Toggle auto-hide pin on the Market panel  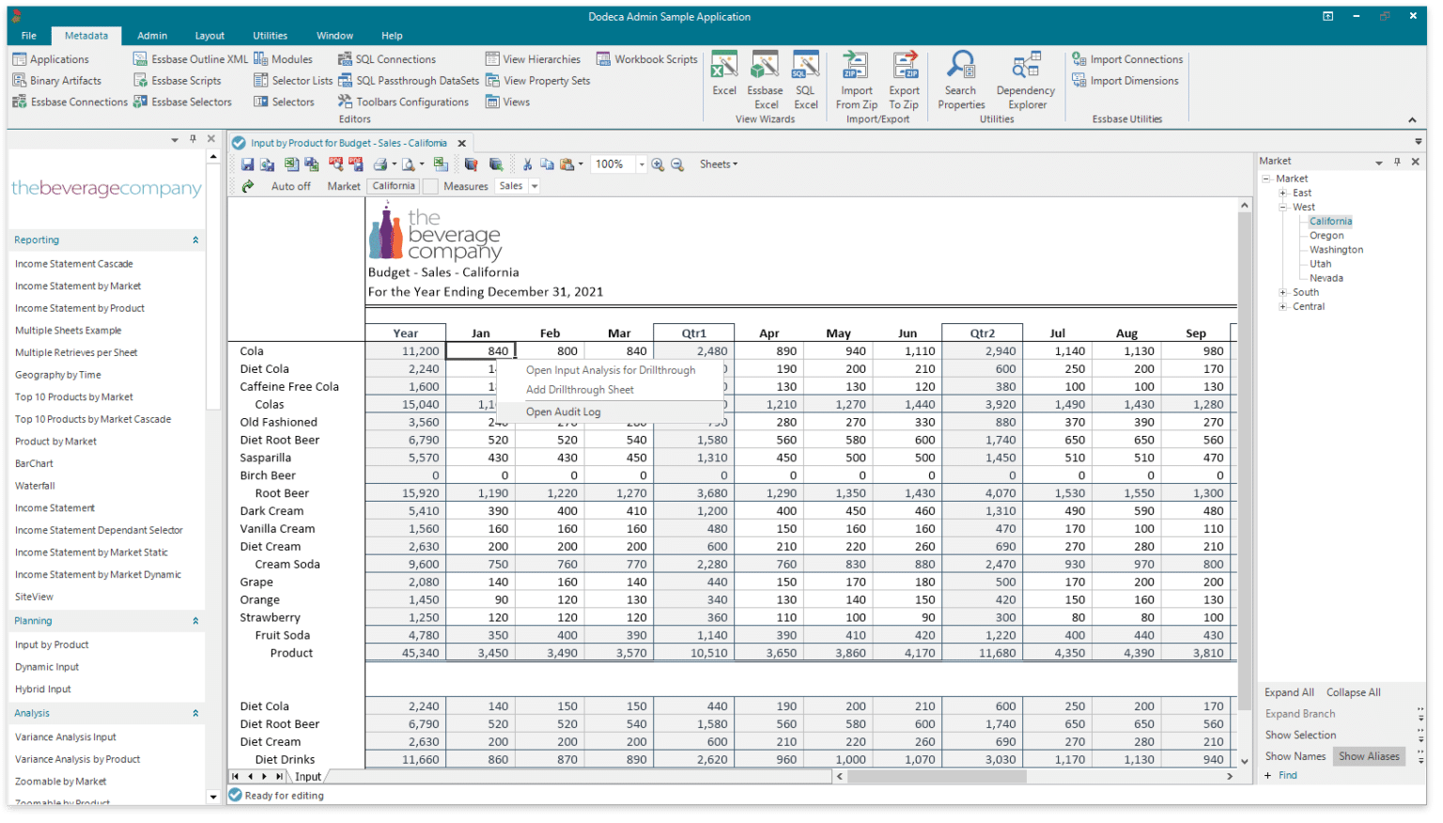[1399, 161]
